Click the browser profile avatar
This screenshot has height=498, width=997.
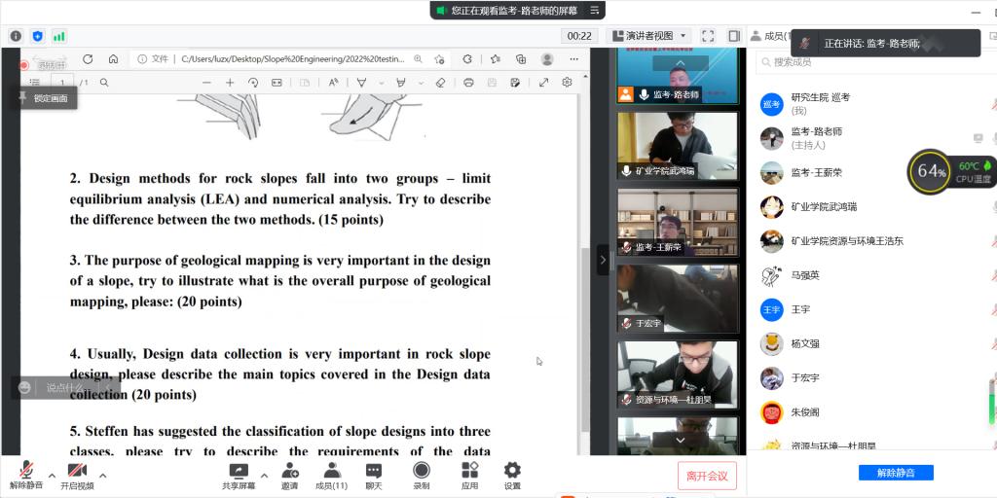pyautogui.click(x=547, y=59)
